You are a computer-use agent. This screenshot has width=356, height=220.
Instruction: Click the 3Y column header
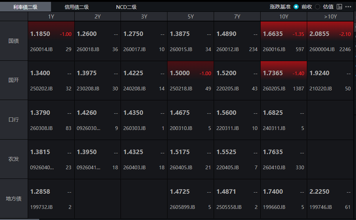[144, 16]
